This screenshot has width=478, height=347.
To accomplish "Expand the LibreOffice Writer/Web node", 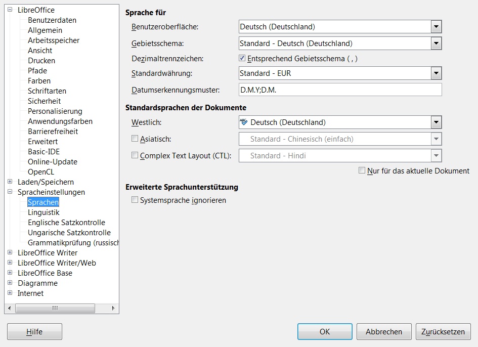I will point(10,262).
